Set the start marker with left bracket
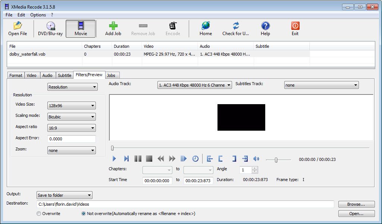 click(221, 159)
